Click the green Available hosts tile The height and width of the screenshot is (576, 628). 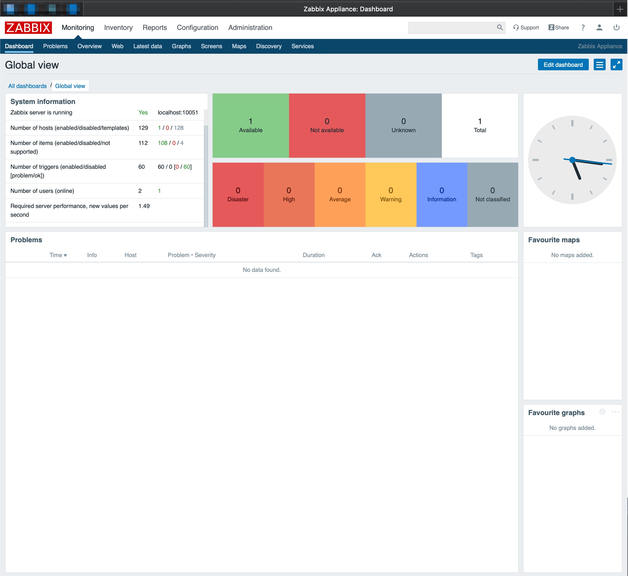[x=251, y=125]
